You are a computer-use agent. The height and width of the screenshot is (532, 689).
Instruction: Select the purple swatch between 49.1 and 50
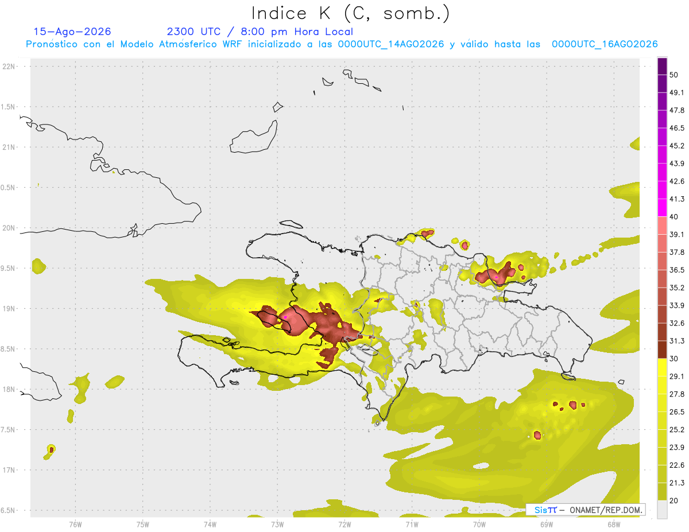662,83
